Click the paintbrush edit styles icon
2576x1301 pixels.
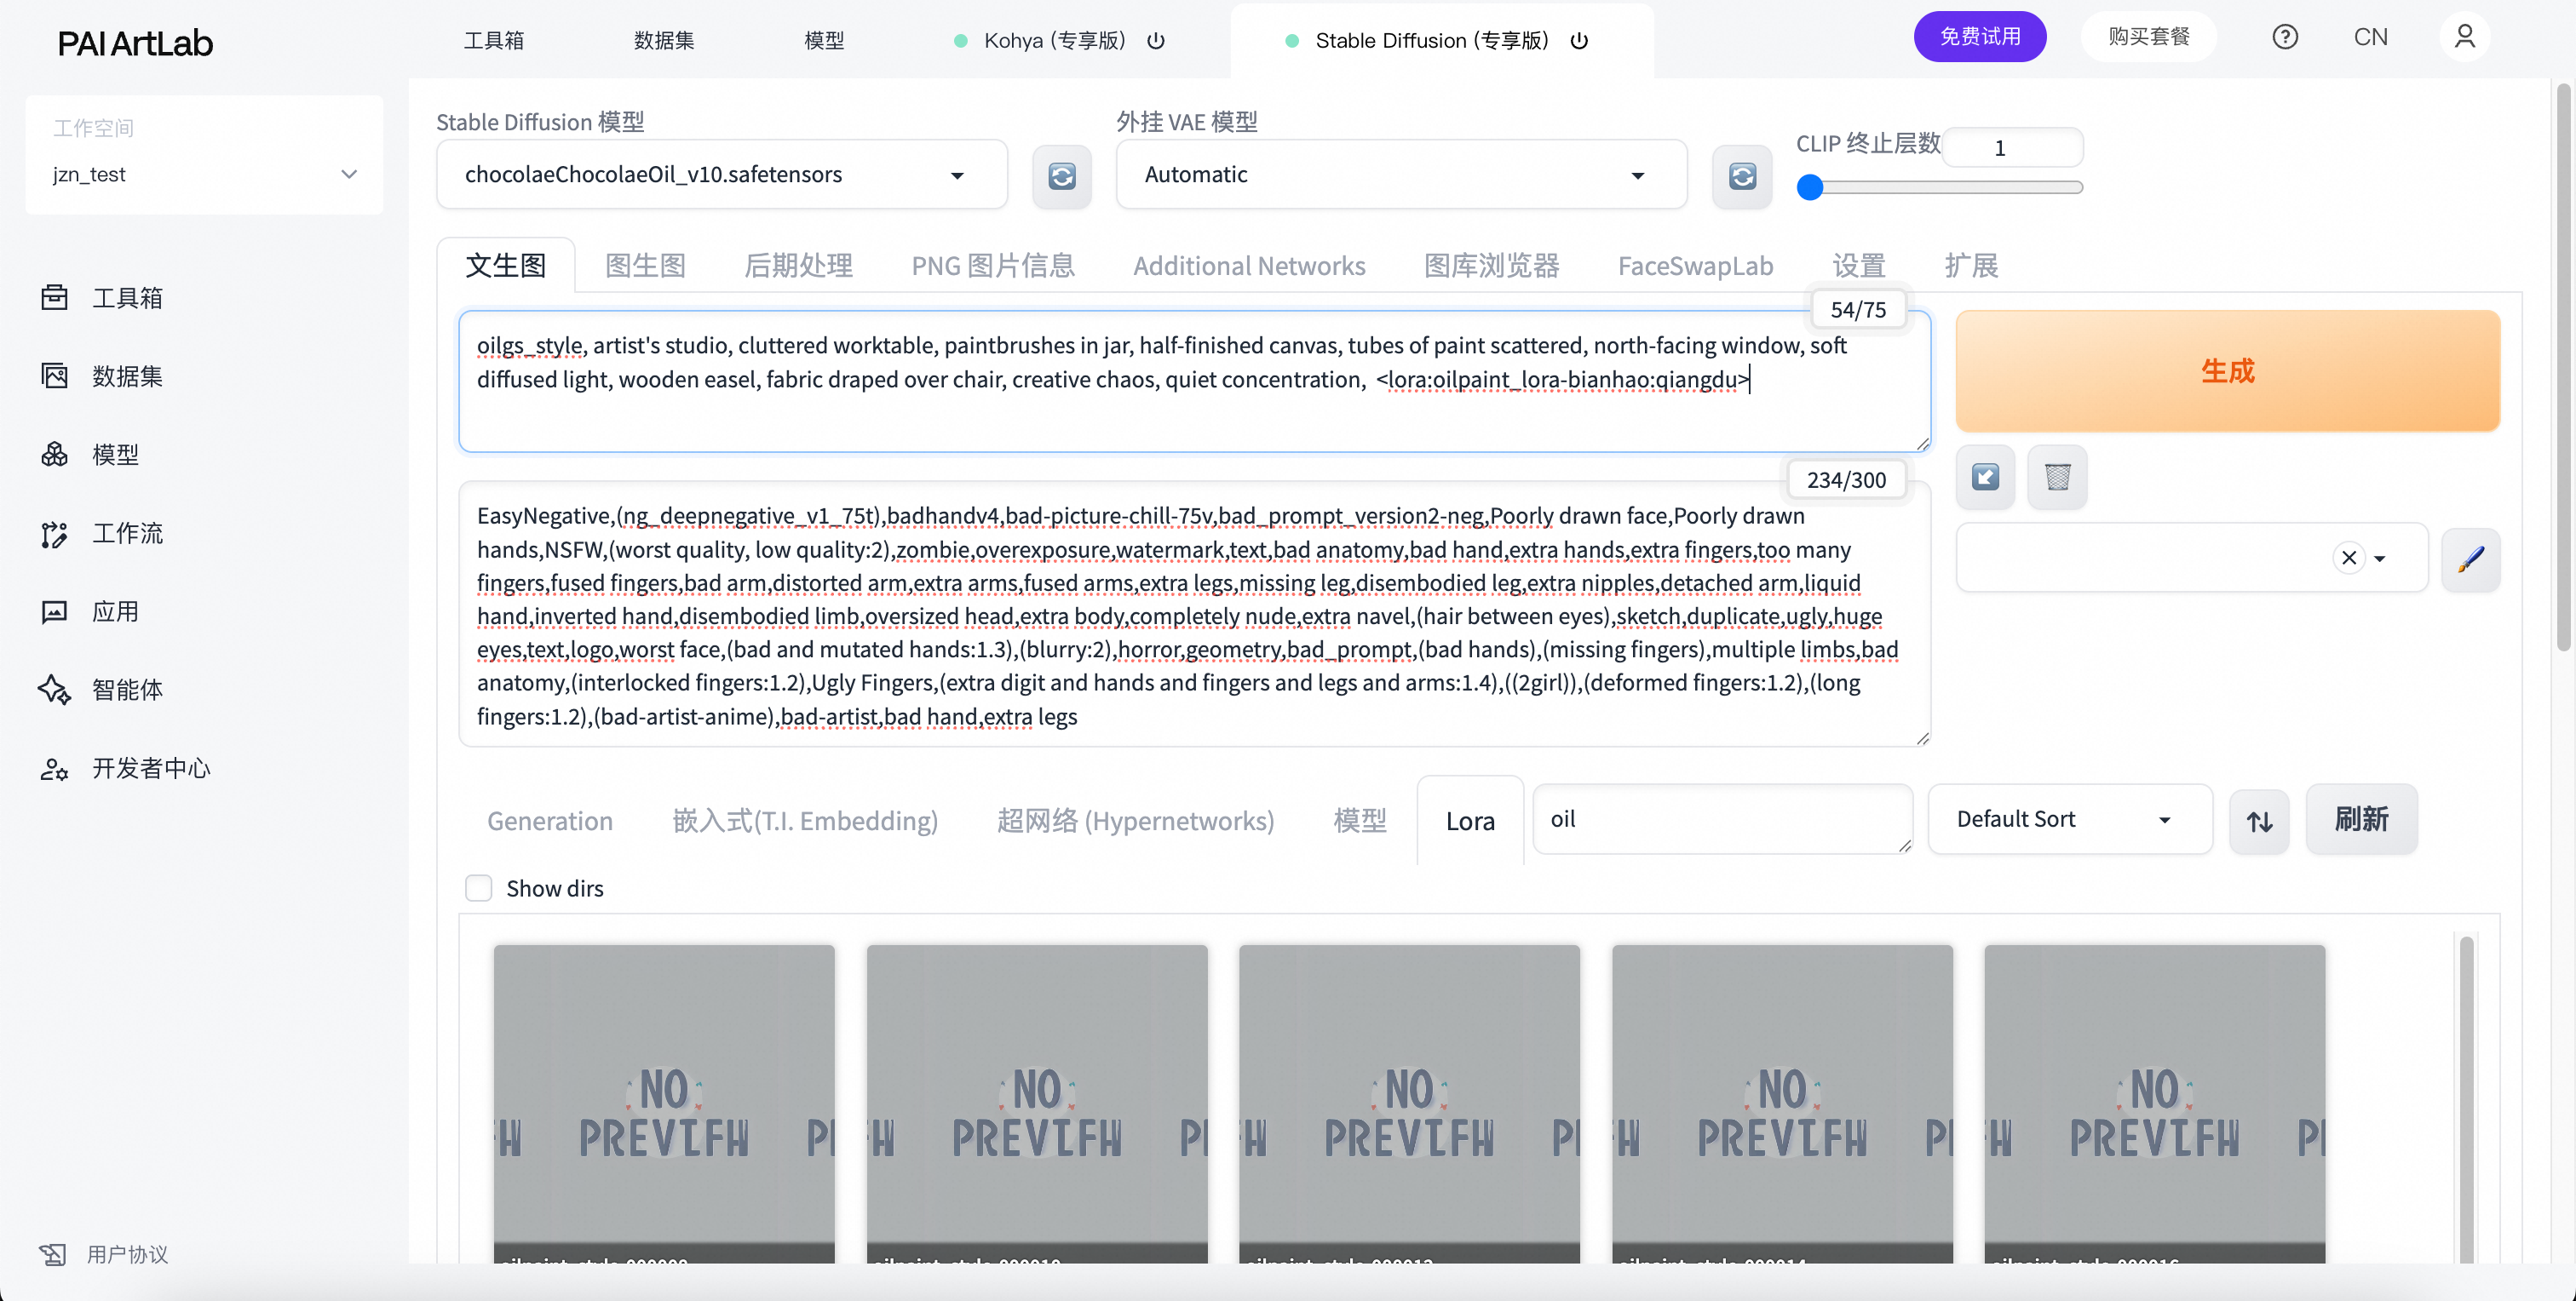click(x=2470, y=559)
